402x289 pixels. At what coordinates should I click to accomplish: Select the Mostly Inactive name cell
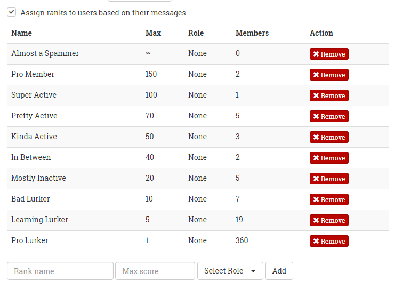(38, 178)
